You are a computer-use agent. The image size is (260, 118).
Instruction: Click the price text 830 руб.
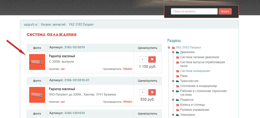coord(148,100)
